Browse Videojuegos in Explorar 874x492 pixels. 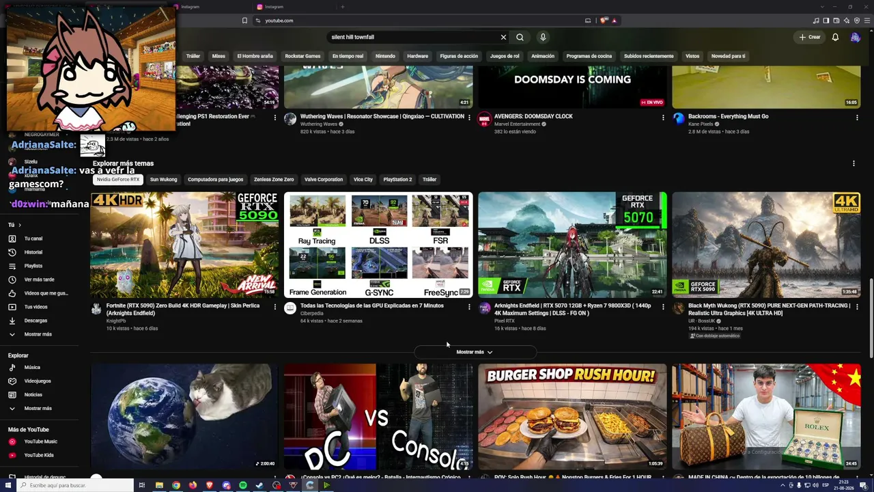pos(38,381)
